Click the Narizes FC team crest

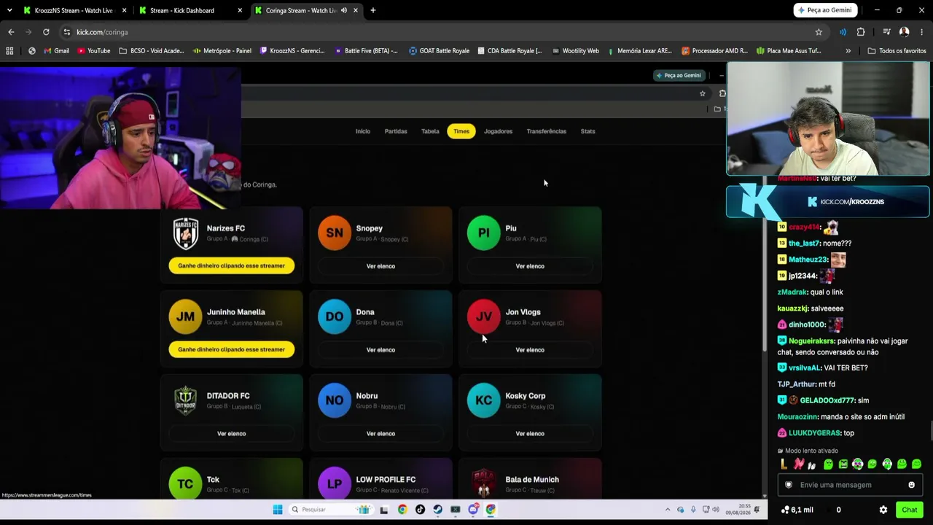pos(185,233)
